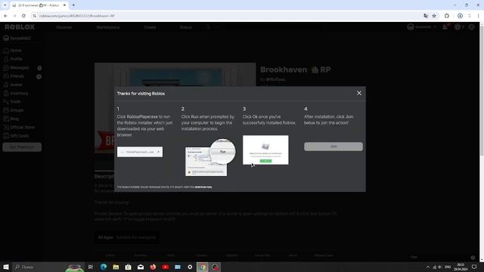Open the Windows Start menu

click(6, 267)
